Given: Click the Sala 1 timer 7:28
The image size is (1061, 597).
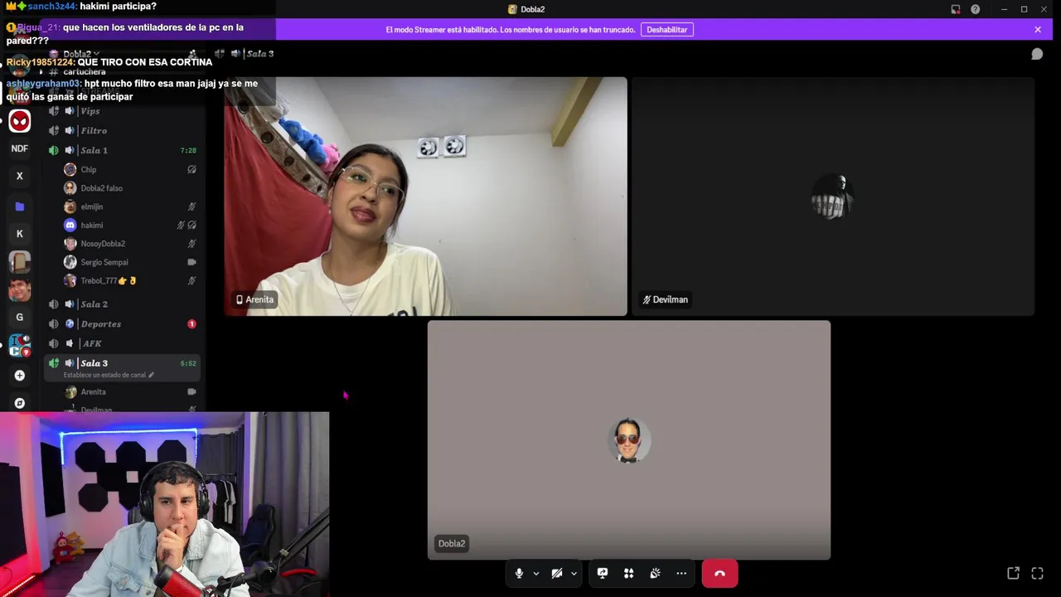Looking at the screenshot, I should pos(188,151).
